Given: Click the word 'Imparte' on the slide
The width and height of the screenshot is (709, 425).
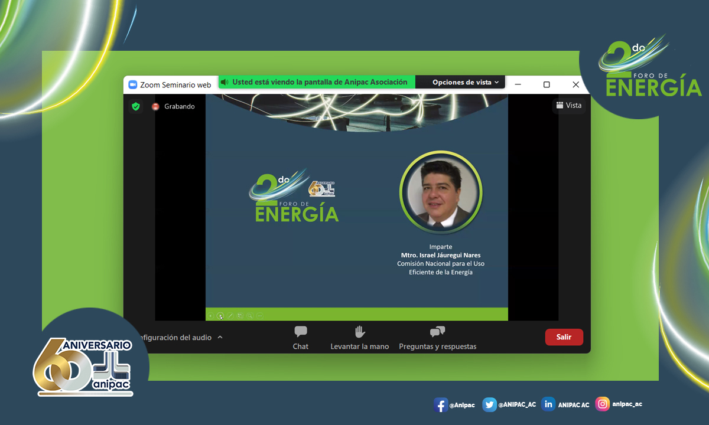Looking at the screenshot, I should pyautogui.click(x=441, y=247).
